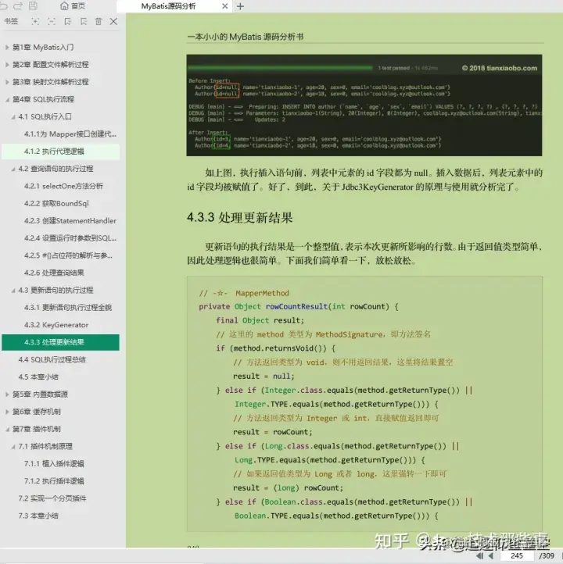563x564 pixels.
Task: Open 4.3.1 更新语句执行过程全貌
Action: pyautogui.click(x=68, y=308)
